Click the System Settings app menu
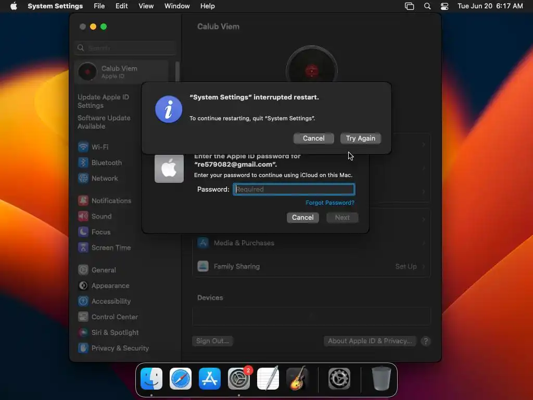The height and width of the screenshot is (400, 533). 55,6
